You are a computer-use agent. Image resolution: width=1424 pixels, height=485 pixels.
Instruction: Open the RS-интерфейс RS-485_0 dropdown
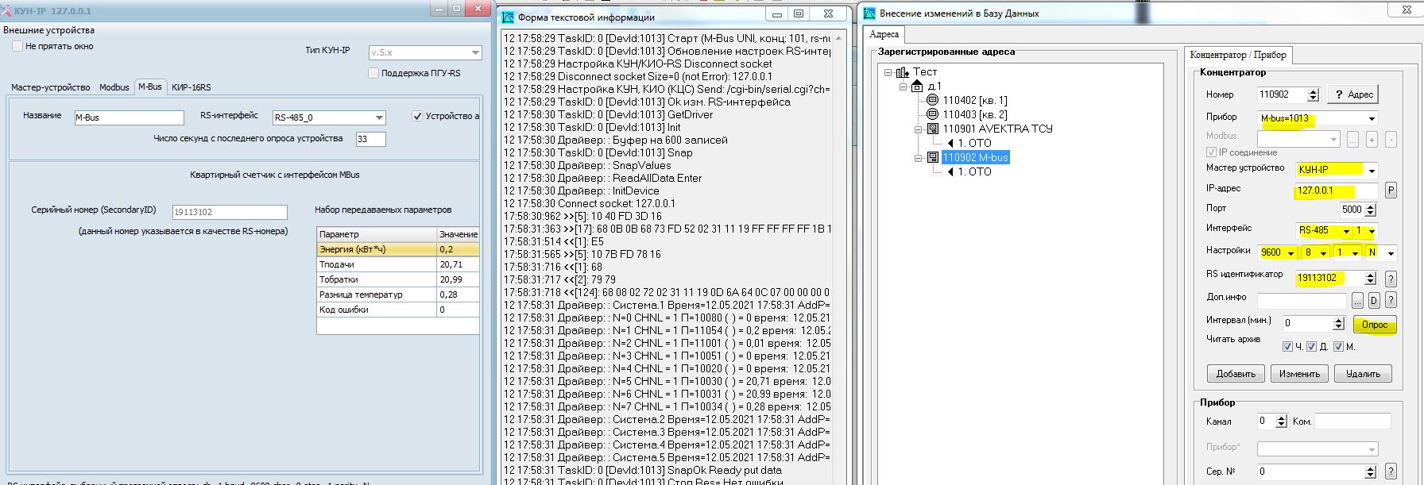tap(379, 117)
